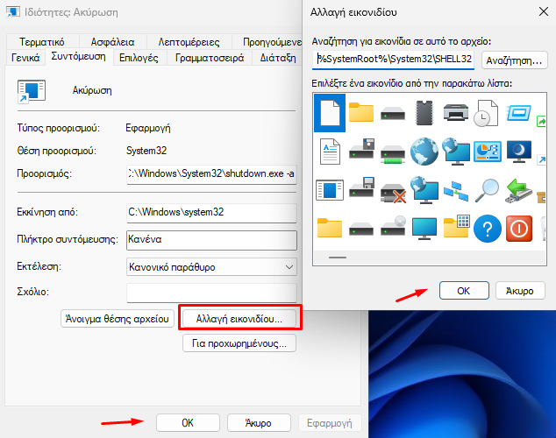Select the Συντόμευση tab
The image size is (556, 438).
tap(78, 57)
